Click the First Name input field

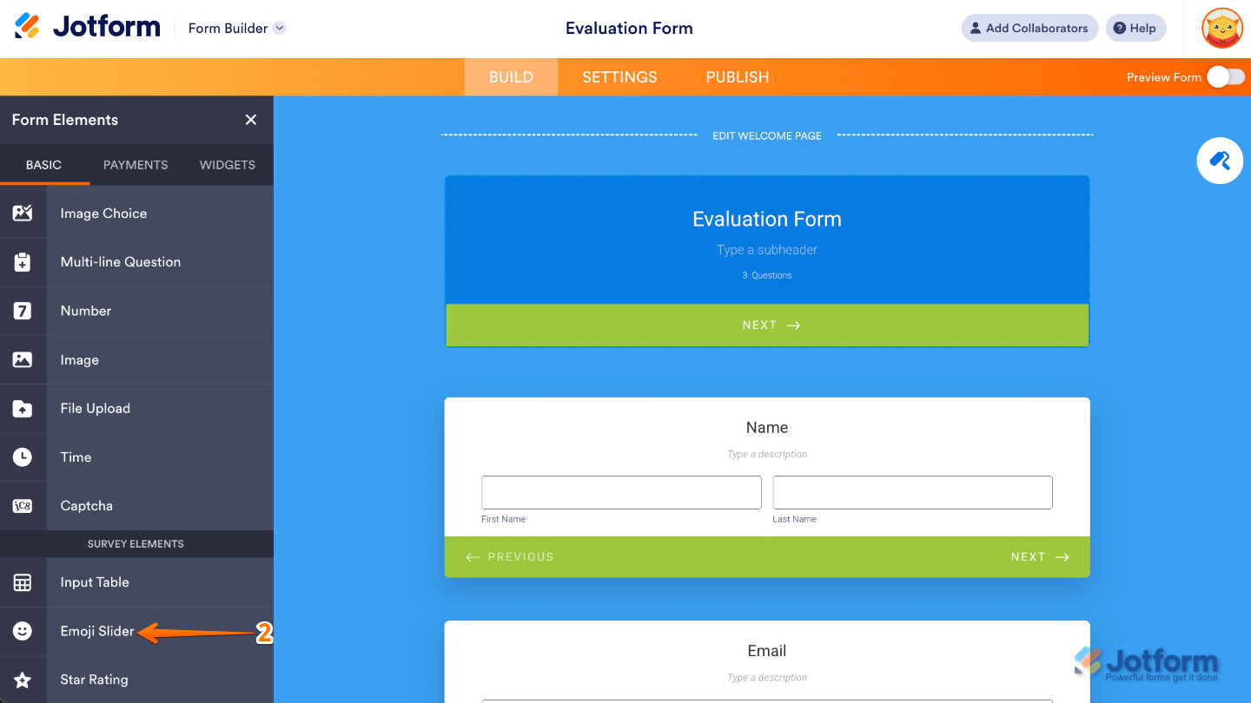(620, 492)
